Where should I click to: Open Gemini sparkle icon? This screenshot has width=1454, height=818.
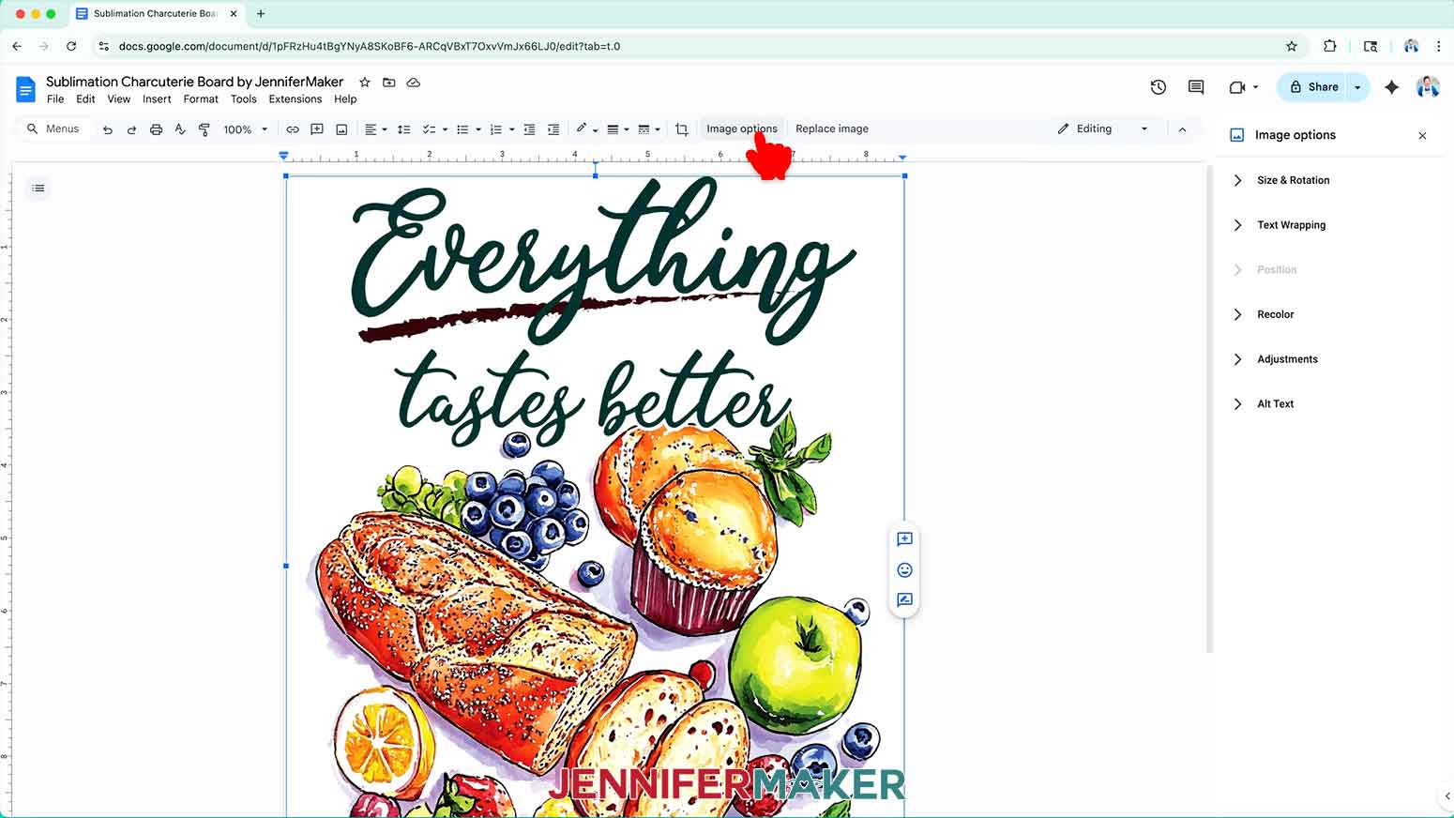[1391, 87]
